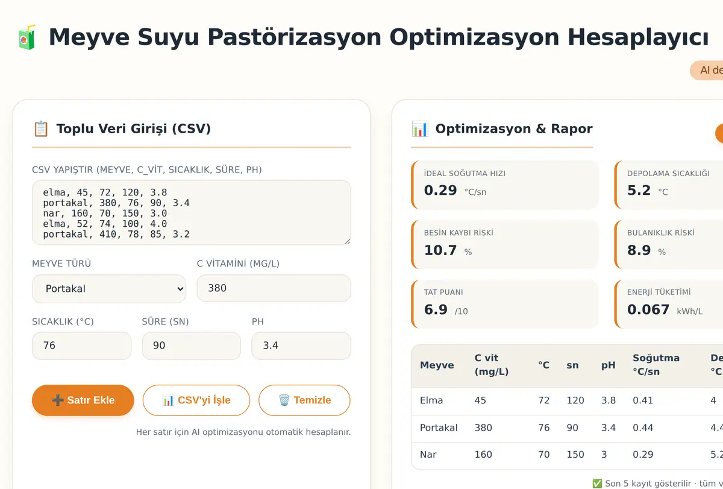Click the Süre (sn) input field

pos(192,346)
